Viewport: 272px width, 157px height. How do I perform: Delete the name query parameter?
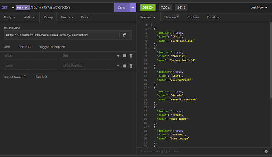[x=131, y=66]
